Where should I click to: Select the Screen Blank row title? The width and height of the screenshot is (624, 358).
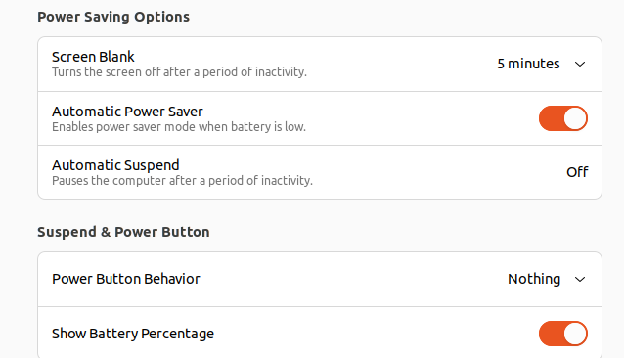click(93, 57)
